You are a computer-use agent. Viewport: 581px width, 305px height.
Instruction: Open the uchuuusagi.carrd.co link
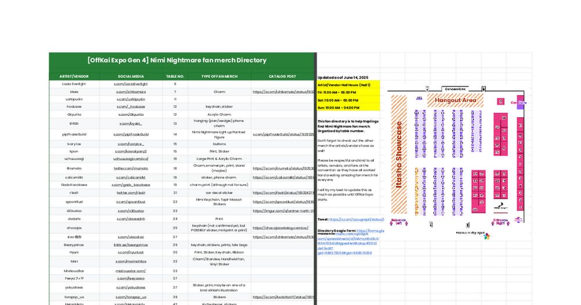131,159
